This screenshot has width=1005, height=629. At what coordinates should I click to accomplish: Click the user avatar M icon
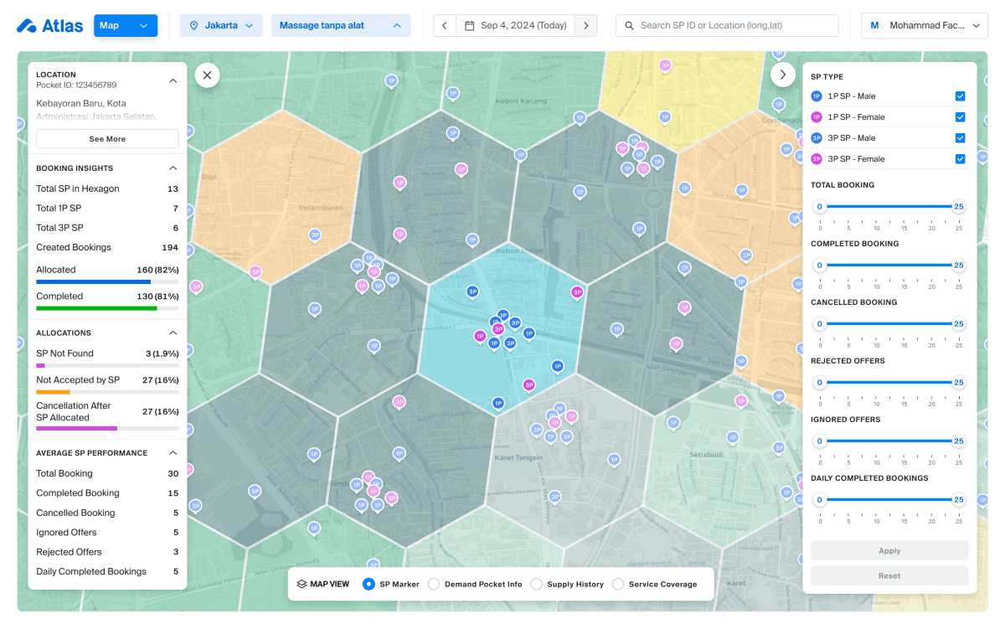coord(875,26)
